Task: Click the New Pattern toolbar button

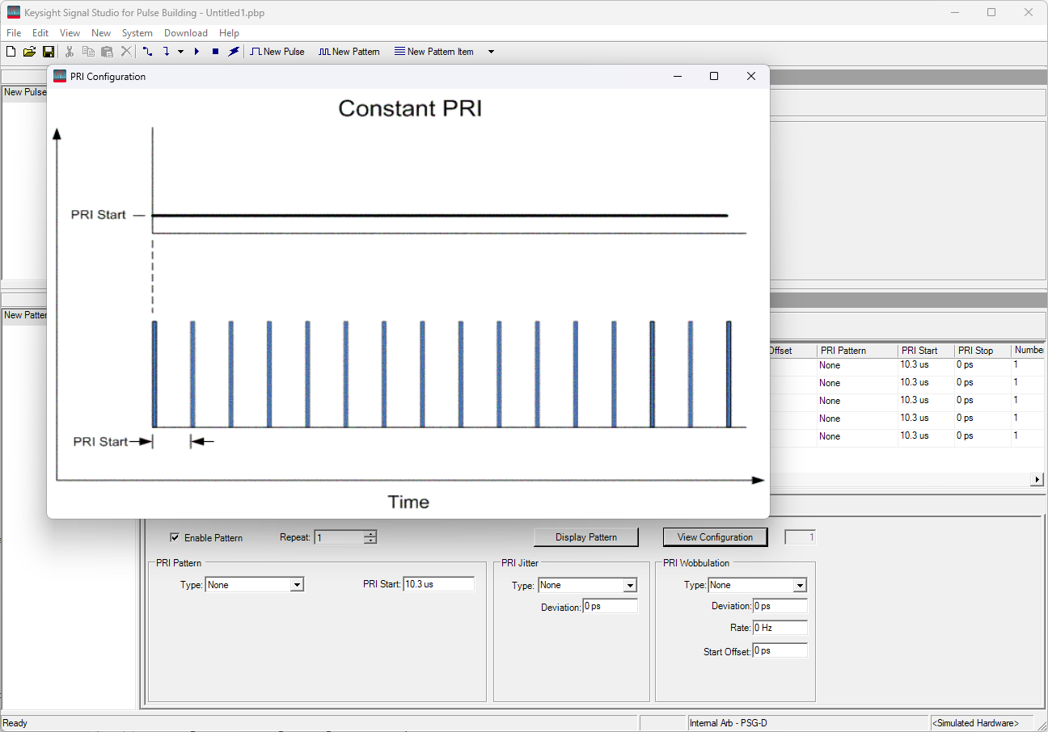Action: [349, 52]
